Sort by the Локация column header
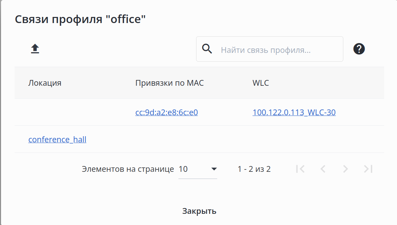The height and width of the screenshot is (225, 397). [45, 83]
